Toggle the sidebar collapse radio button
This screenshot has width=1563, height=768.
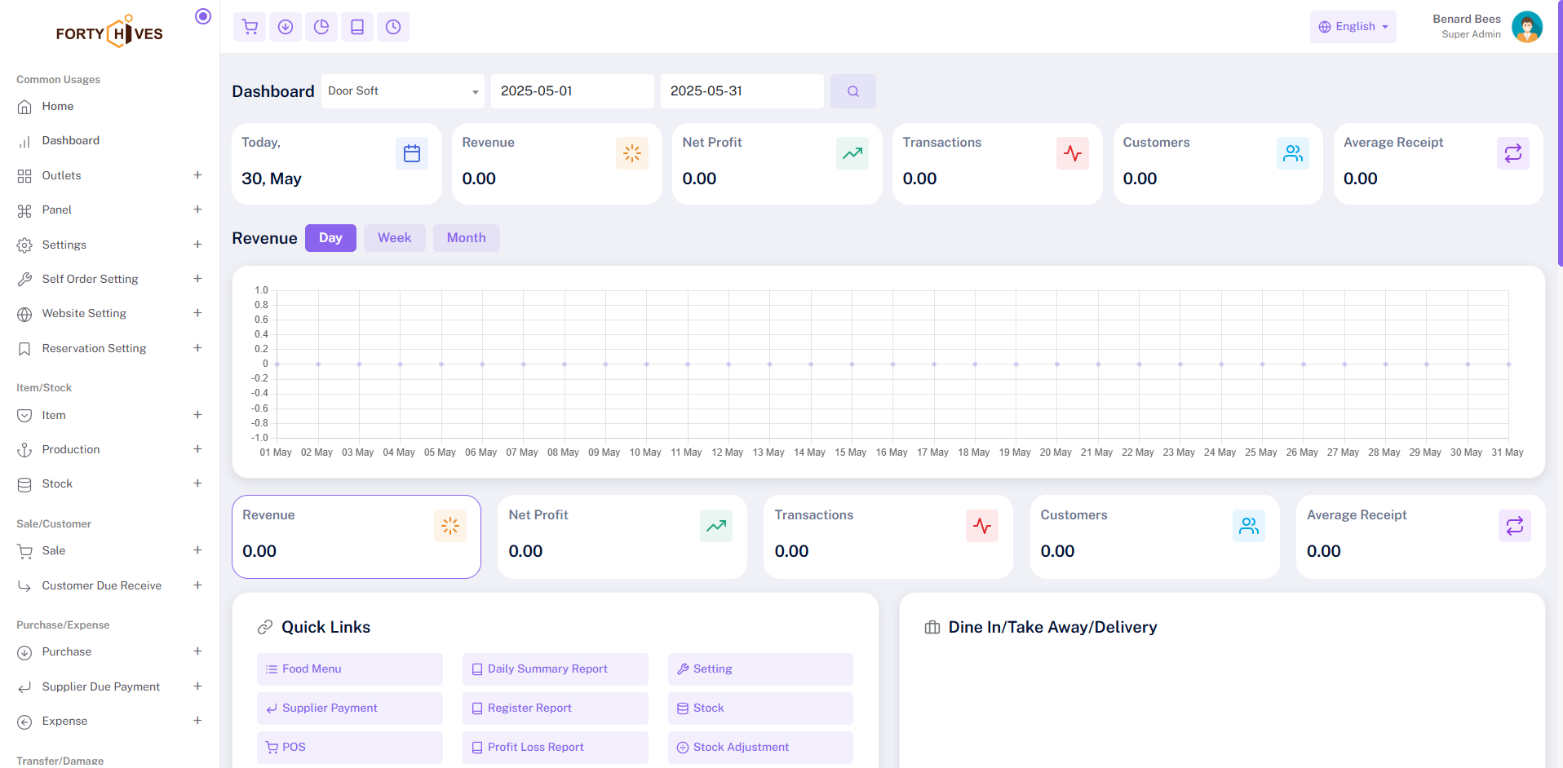coord(203,16)
